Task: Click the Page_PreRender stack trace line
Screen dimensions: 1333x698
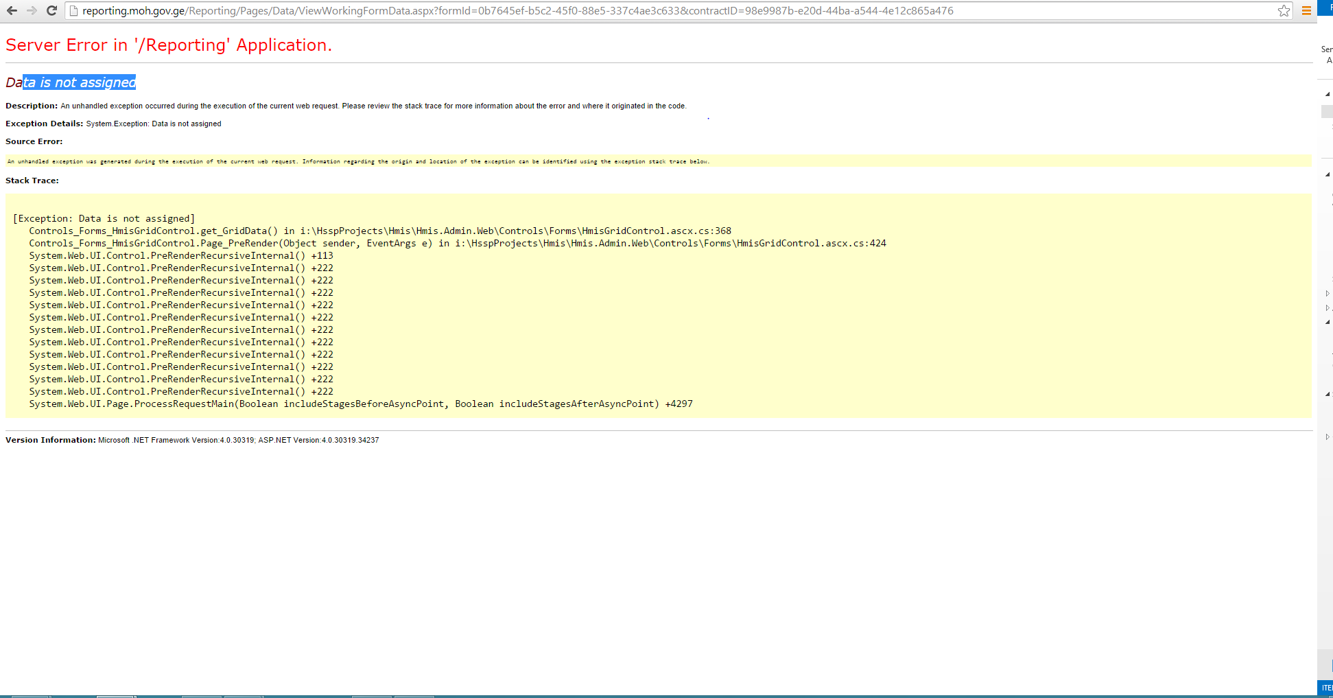Action: (x=457, y=244)
